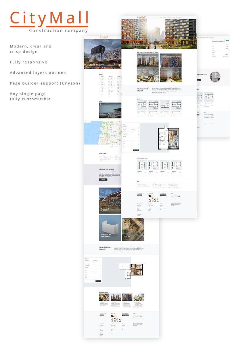Viewport: 230px width, 345px height.
Task: Open the Projects menu item on the Freedom park page
Action: [161, 18]
